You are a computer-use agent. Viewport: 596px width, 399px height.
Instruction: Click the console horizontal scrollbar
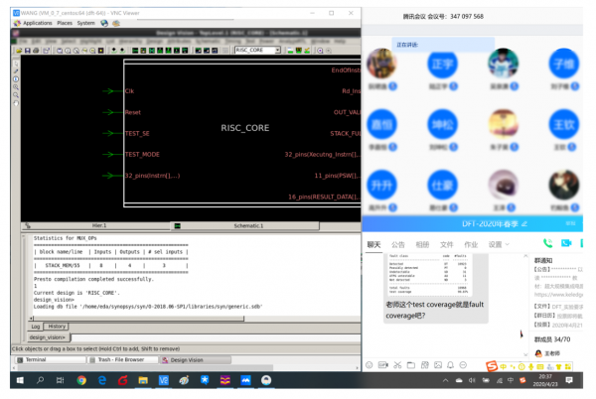(x=138, y=319)
